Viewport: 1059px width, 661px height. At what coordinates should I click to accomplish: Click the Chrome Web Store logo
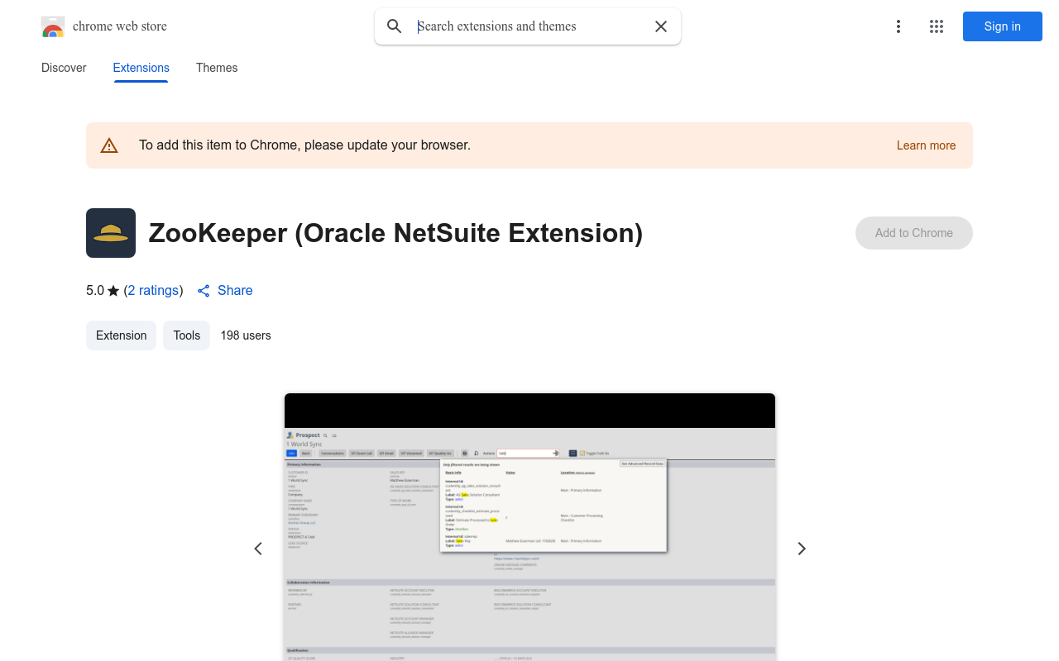tap(53, 26)
